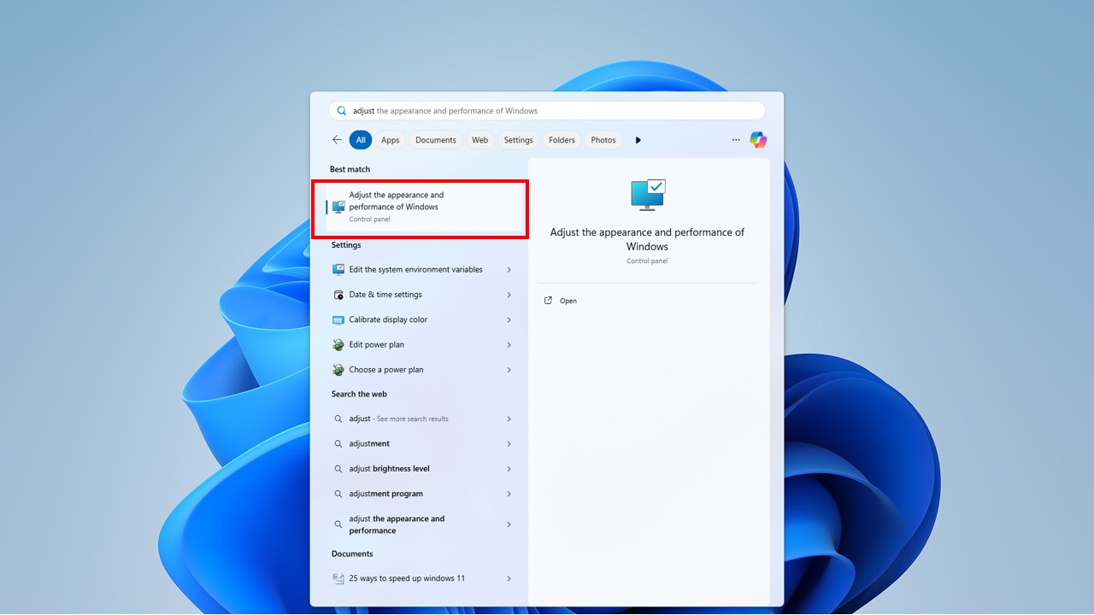Switch to the Documents filter tab
Image resolution: width=1094 pixels, height=615 pixels.
tap(436, 140)
